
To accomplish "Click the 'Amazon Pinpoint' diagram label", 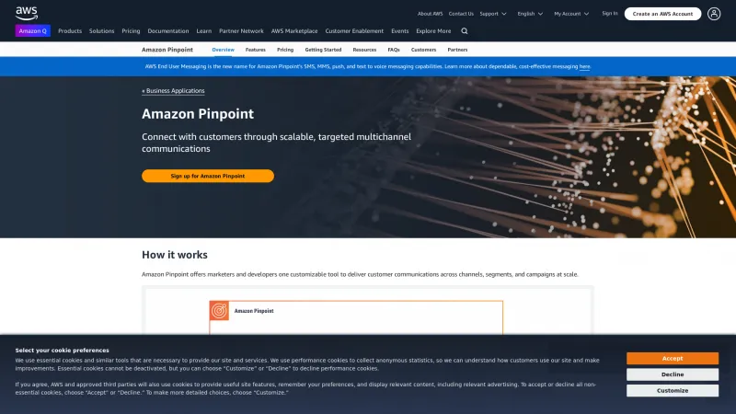I will tap(254, 311).
